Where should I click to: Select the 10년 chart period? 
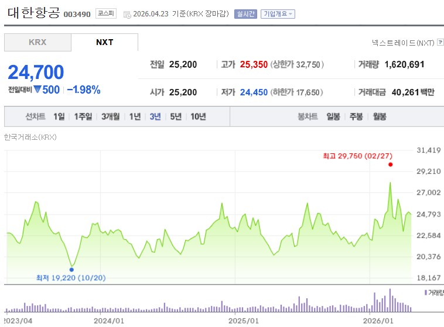click(198, 116)
